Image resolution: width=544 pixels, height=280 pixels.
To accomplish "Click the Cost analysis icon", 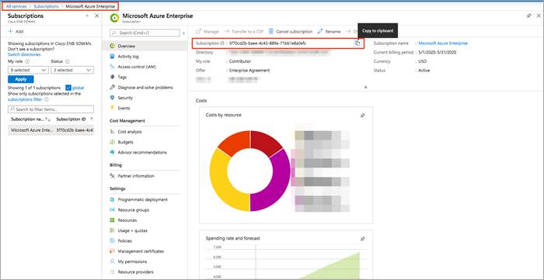I will [x=112, y=132].
